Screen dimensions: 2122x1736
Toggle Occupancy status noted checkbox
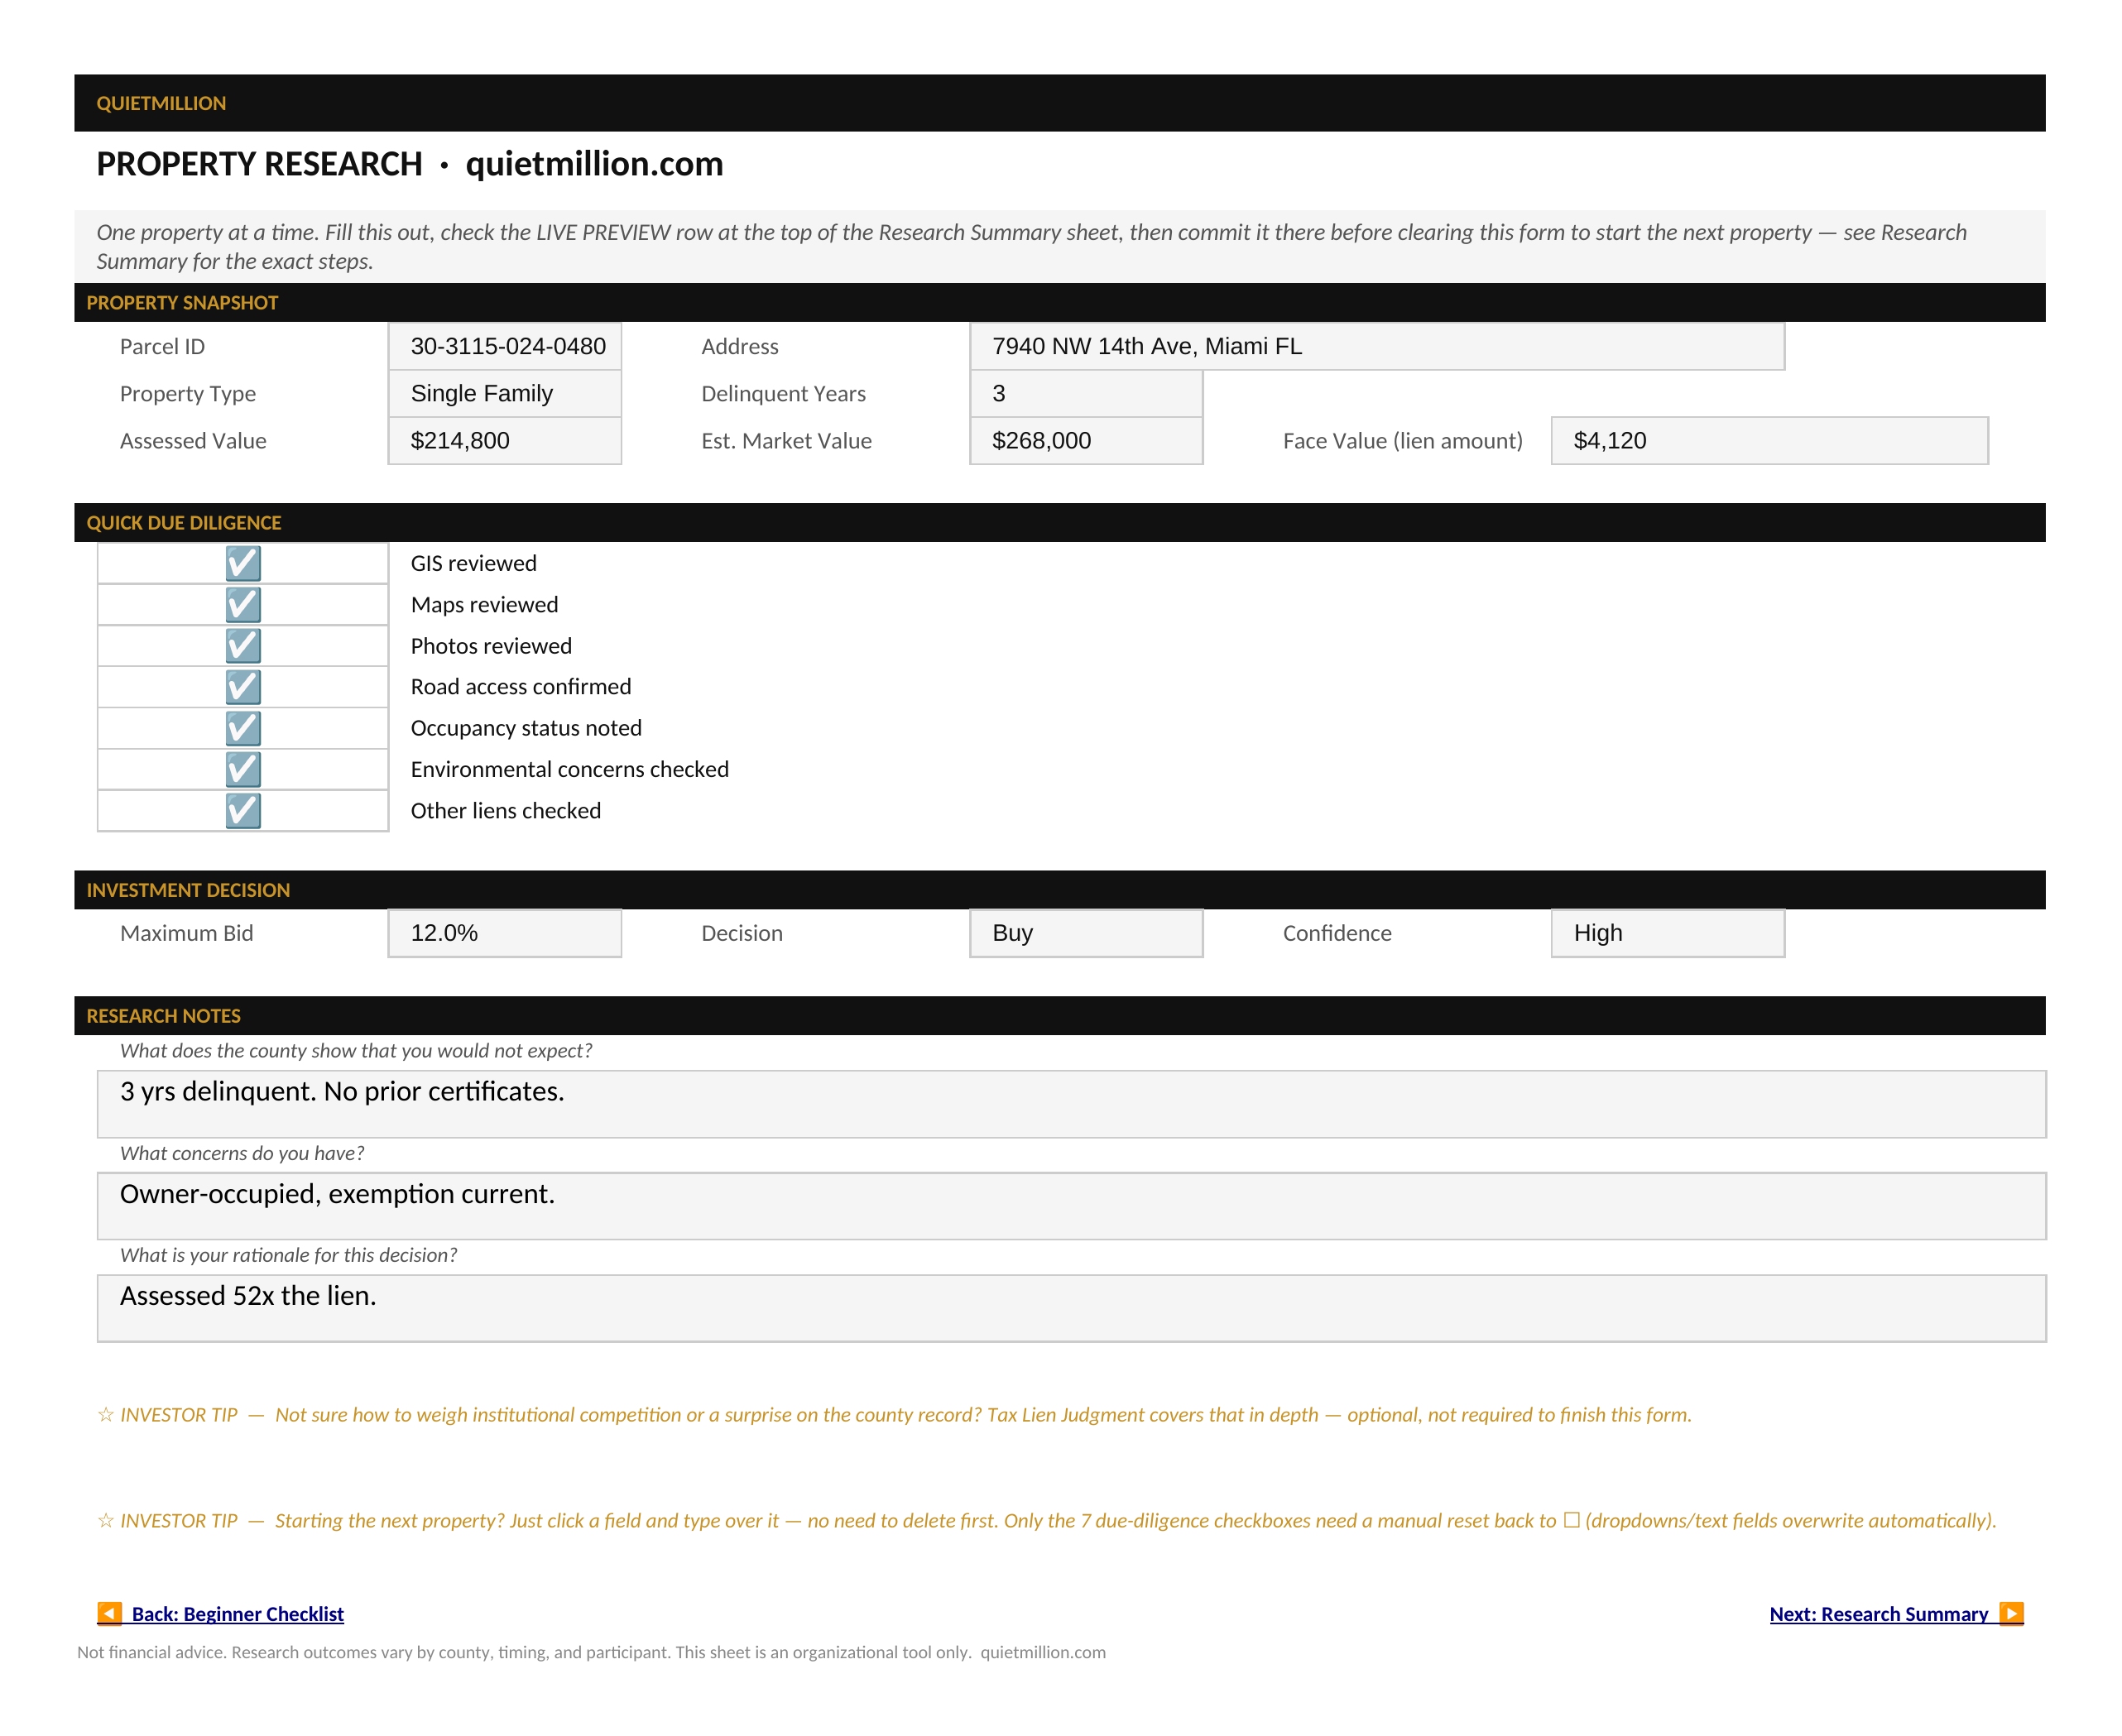coord(243,728)
